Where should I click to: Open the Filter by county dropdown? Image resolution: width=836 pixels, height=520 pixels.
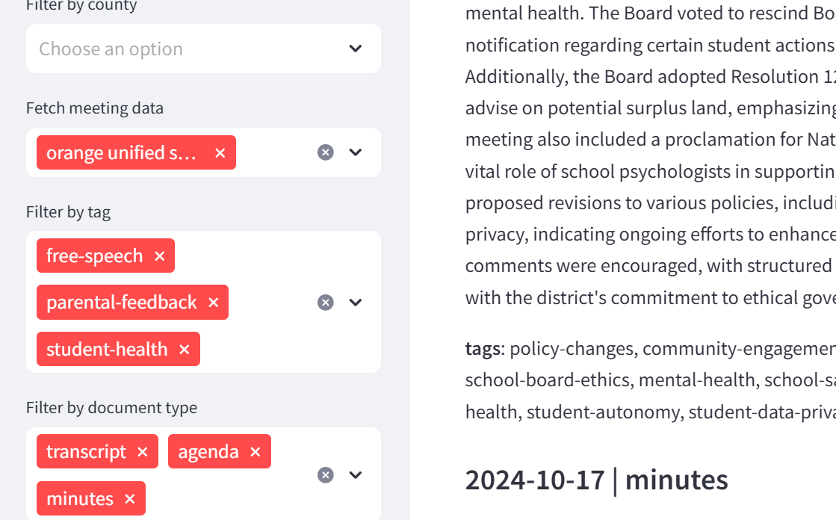(356, 49)
